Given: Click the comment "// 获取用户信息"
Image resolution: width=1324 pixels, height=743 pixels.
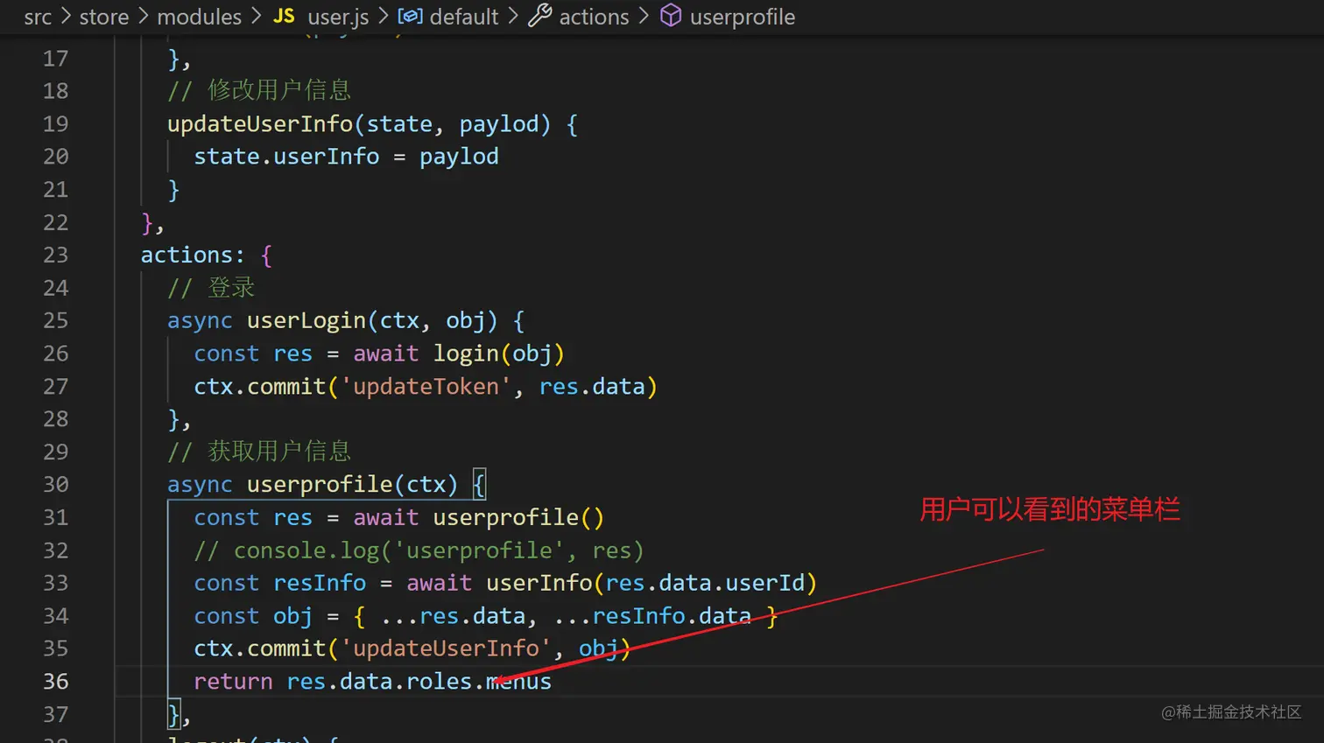Looking at the screenshot, I should pos(259,452).
